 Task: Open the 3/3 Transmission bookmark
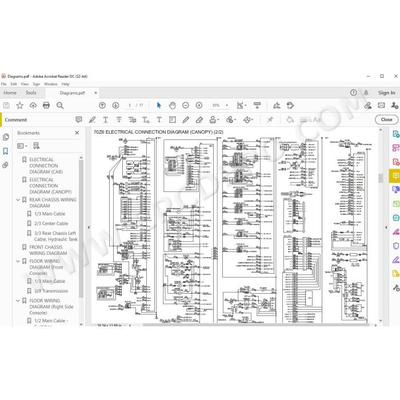tap(51, 291)
